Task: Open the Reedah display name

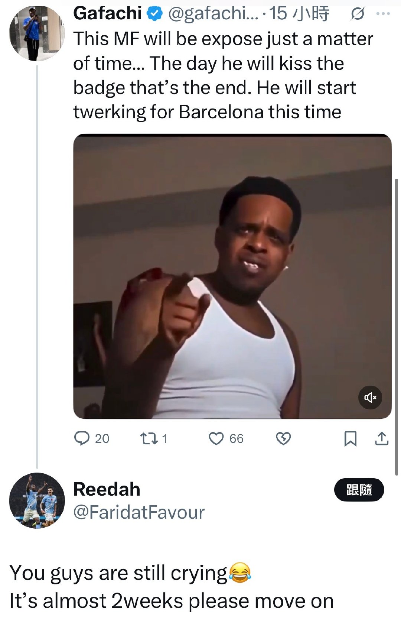Action: point(107,489)
